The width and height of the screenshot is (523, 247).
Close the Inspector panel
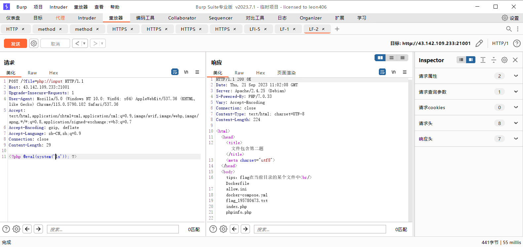click(x=515, y=60)
